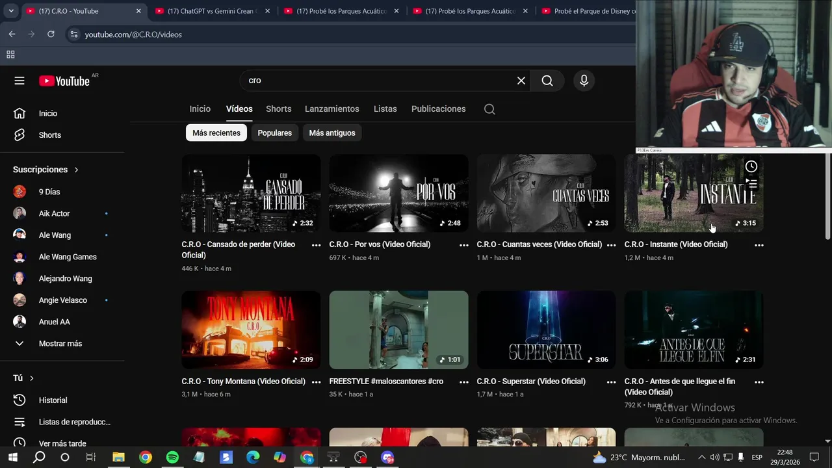Open options for FREESTYLE video
This screenshot has height=468, width=832.
pos(463,382)
